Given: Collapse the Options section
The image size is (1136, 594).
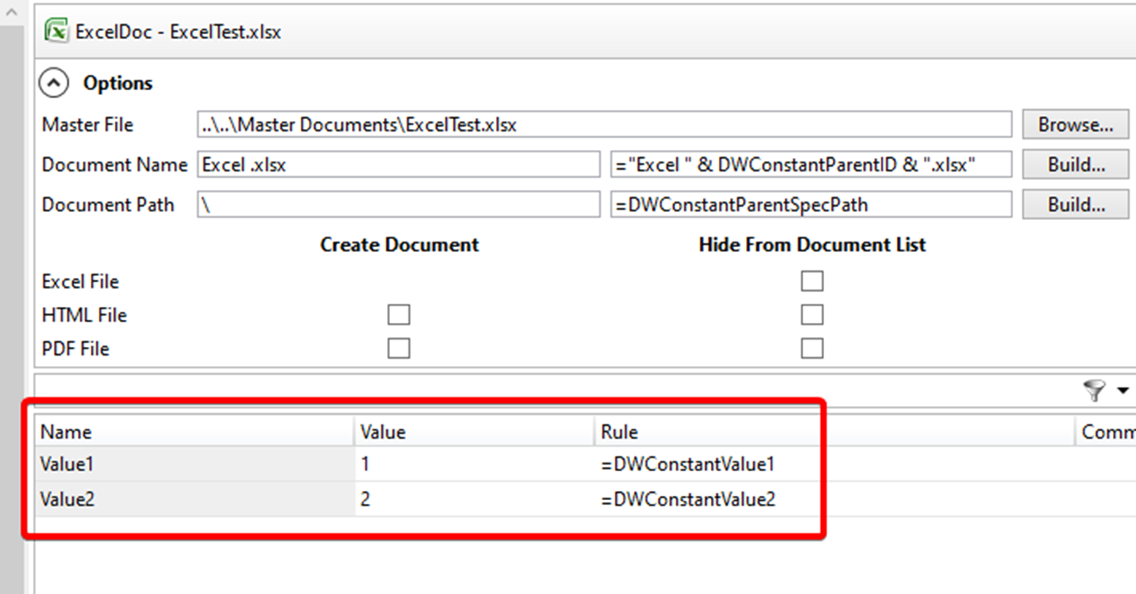Looking at the screenshot, I should (x=53, y=82).
